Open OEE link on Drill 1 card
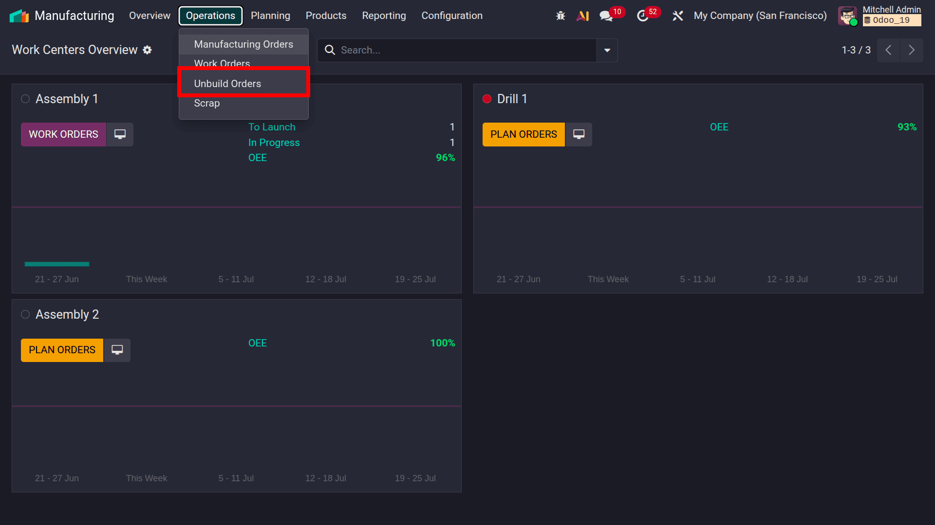 pyautogui.click(x=719, y=127)
